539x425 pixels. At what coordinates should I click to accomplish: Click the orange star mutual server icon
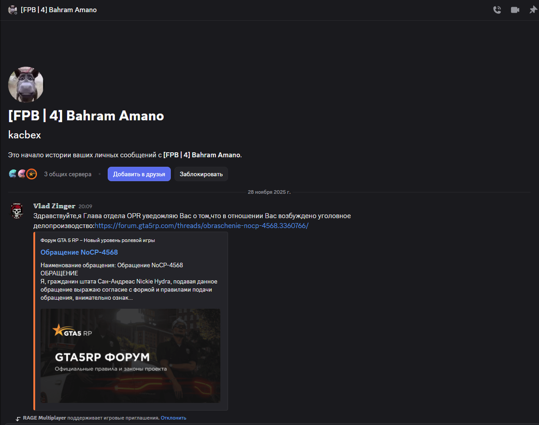tap(31, 173)
